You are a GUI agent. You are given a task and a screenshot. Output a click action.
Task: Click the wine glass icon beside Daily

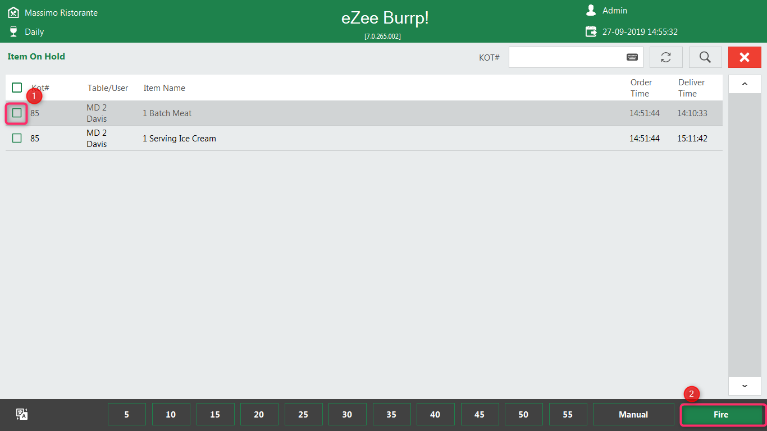pos(13,31)
